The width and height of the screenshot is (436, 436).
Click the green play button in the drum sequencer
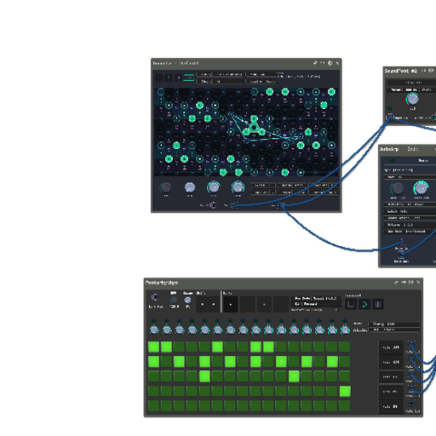[x=364, y=305]
